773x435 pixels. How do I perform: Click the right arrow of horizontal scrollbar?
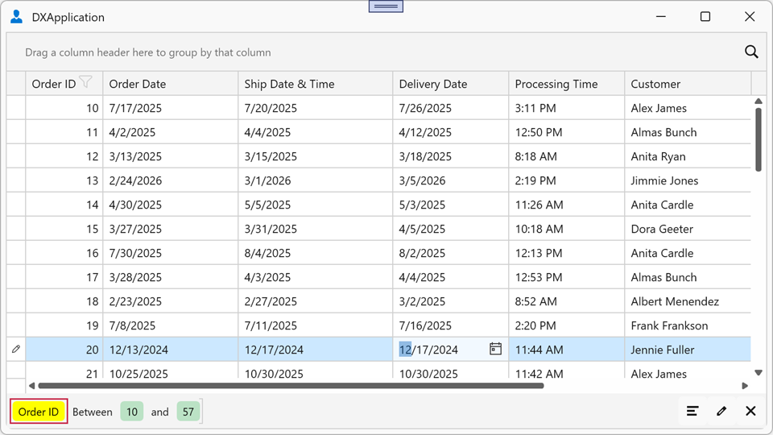(x=745, y=386)
